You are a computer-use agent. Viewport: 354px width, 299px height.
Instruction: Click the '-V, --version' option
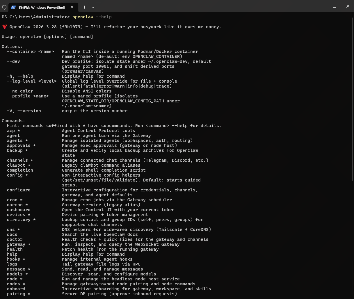(24, 111)
